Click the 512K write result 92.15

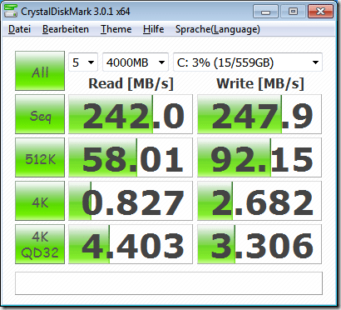click(259, 157)
